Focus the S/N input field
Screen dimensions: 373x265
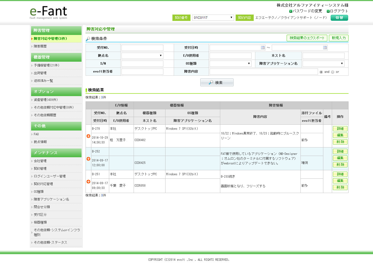click(x=142, y=64)
